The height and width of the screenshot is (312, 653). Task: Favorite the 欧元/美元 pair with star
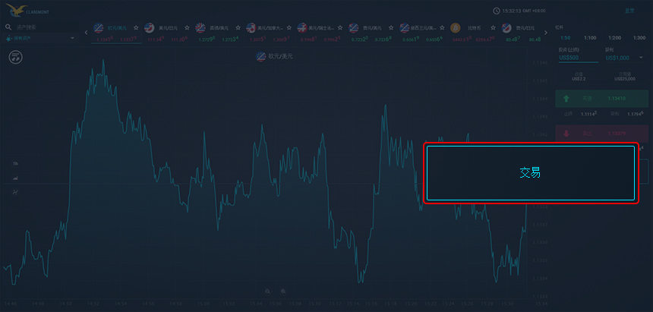point(136,28)
